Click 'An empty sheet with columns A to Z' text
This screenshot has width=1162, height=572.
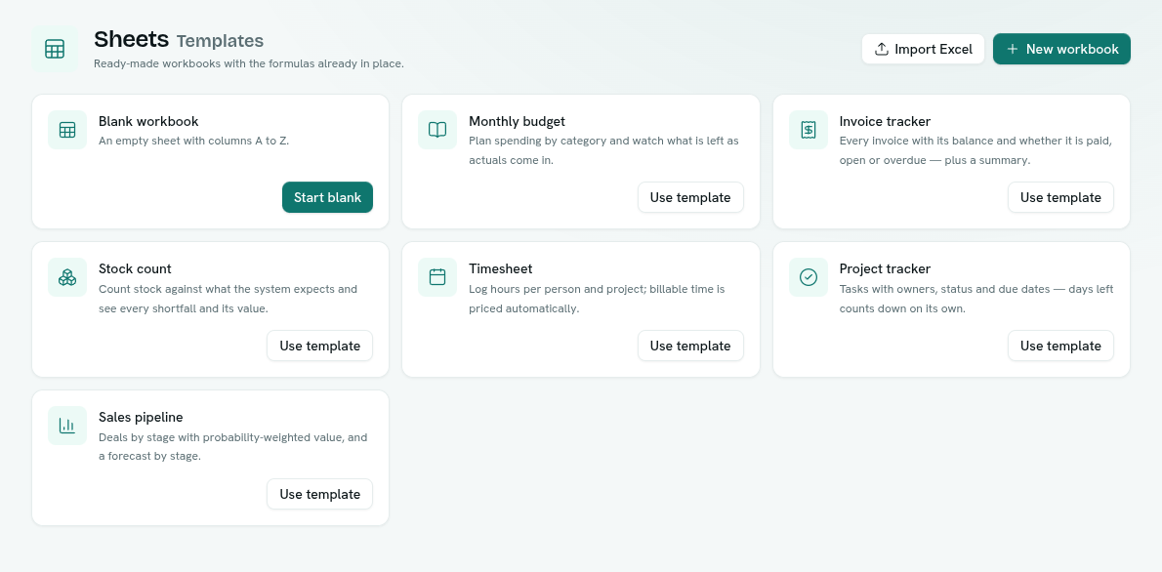pyautogui.click(x=193, y=140)
